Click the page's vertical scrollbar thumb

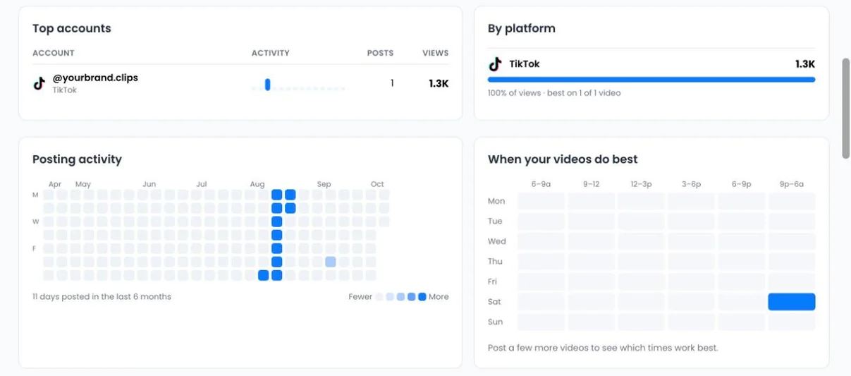pyautogui.click(x=846, y=108)
